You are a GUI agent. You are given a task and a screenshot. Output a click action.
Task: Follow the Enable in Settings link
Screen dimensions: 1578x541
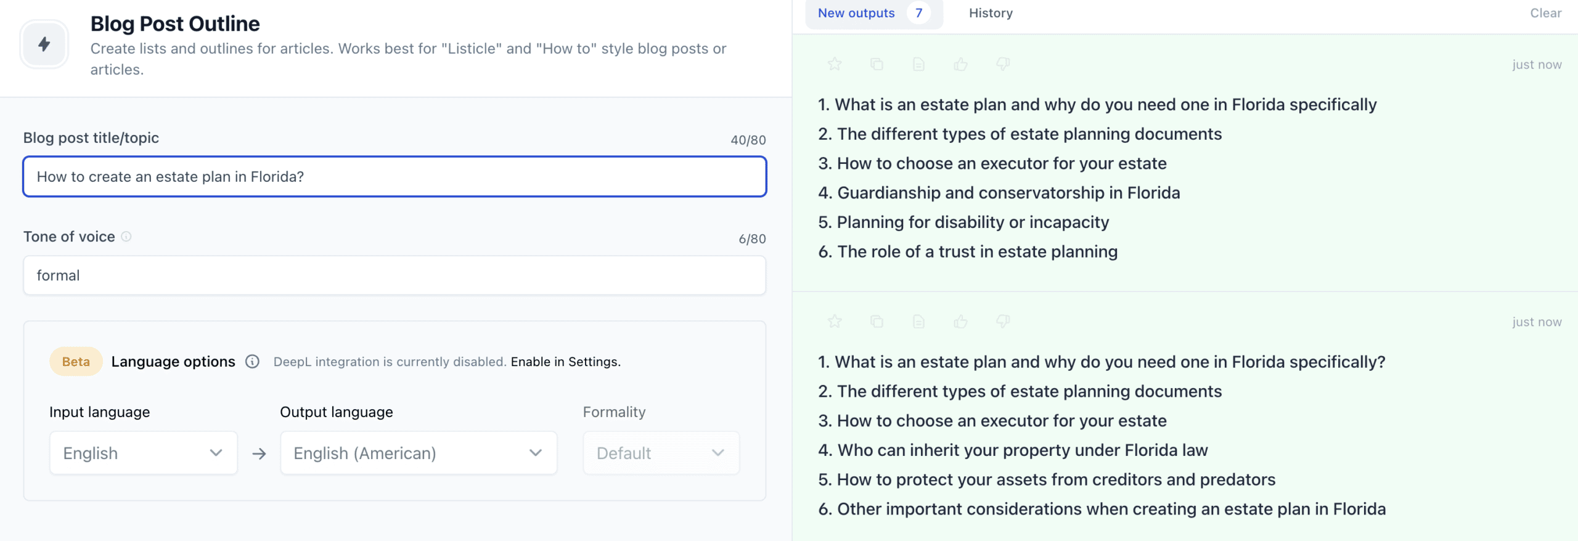click(x=565, y=362)
